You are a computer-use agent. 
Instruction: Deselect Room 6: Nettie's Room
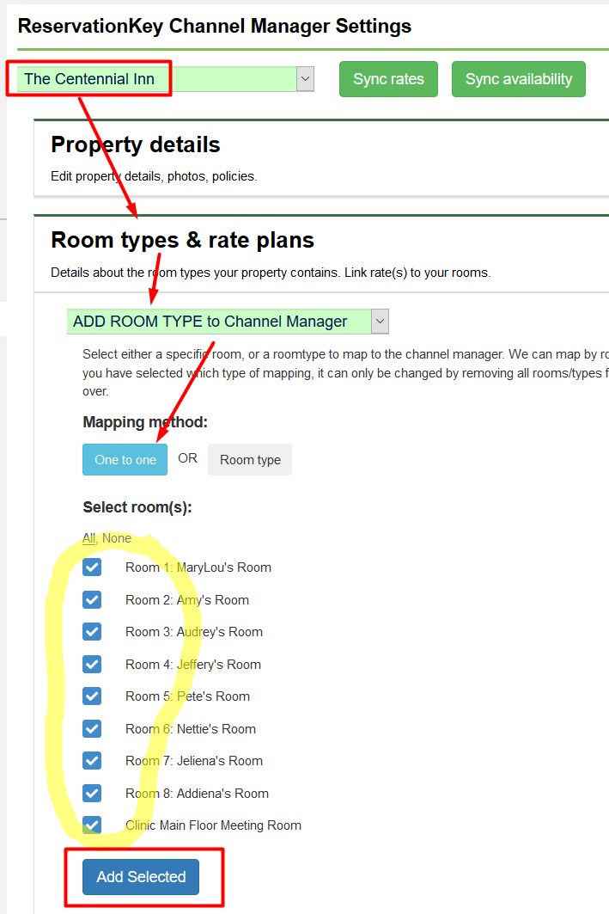[92, 729]
